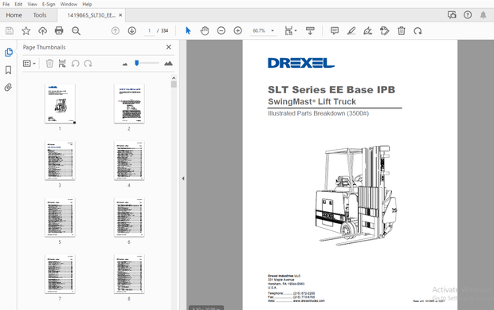Open the Window menu

pyautogui.click(x=69, y=4)
